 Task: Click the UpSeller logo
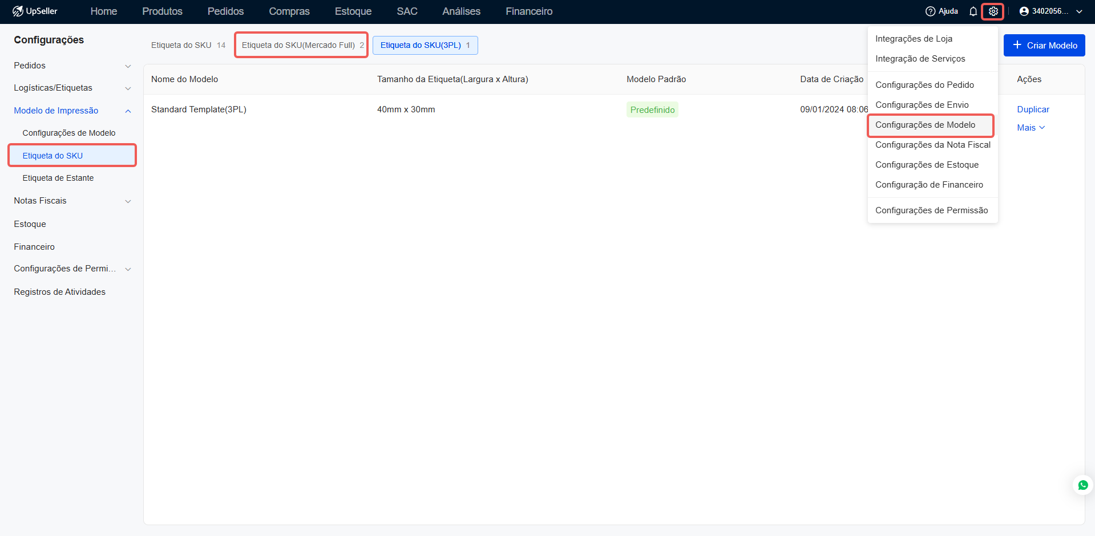35,11
